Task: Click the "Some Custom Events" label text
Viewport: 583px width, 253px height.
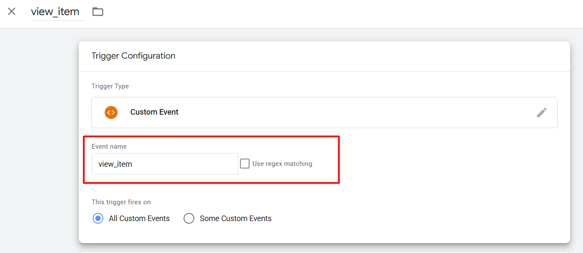Action: 236,219
